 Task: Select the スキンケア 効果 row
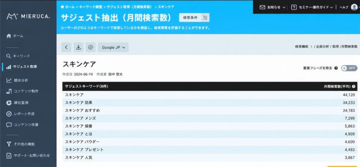tap(210, 103)
